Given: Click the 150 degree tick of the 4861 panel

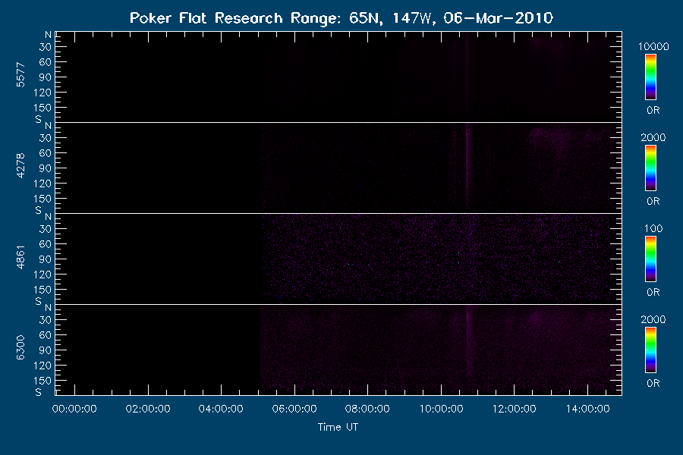Looking at the screenshot, I should click(x=42, y=290).
